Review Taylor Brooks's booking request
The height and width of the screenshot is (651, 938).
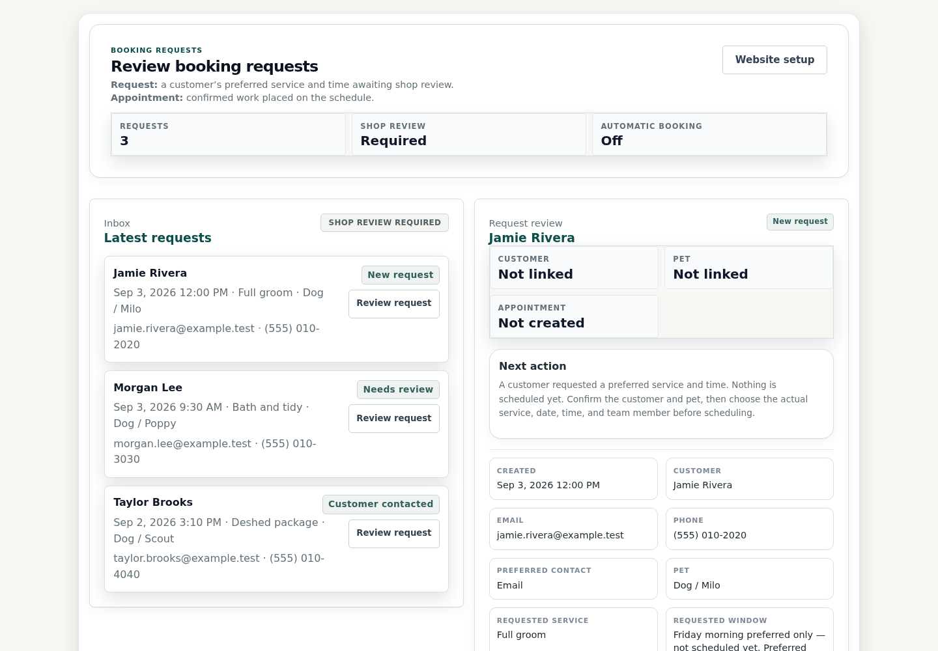click(394, 534)
